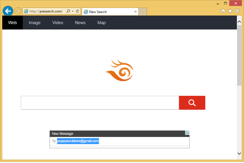Open a new blank tab

(143, 12)
